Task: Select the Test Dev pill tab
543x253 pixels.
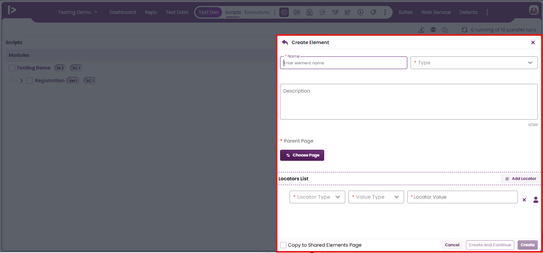Action: click(x=208, y=12)
